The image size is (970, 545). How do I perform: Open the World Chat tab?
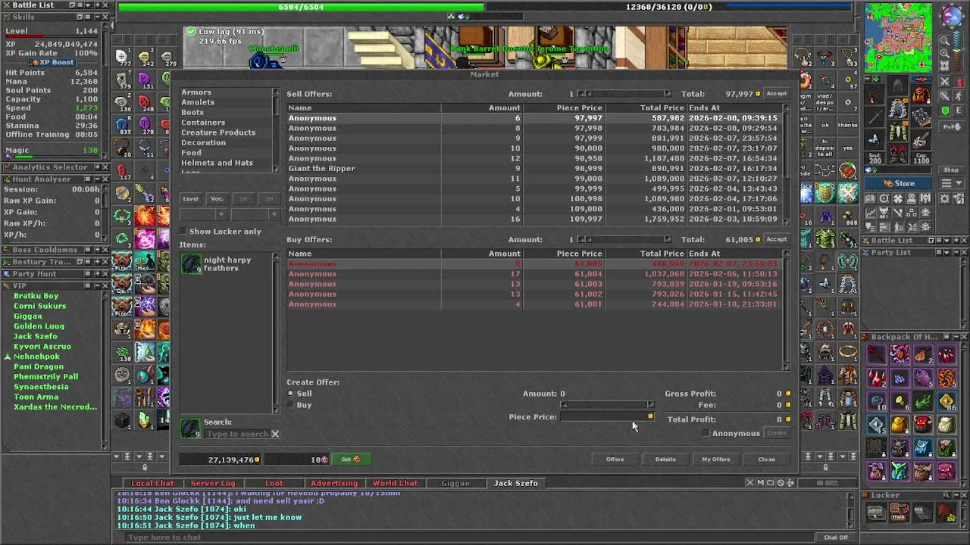[x=395, y=483]
